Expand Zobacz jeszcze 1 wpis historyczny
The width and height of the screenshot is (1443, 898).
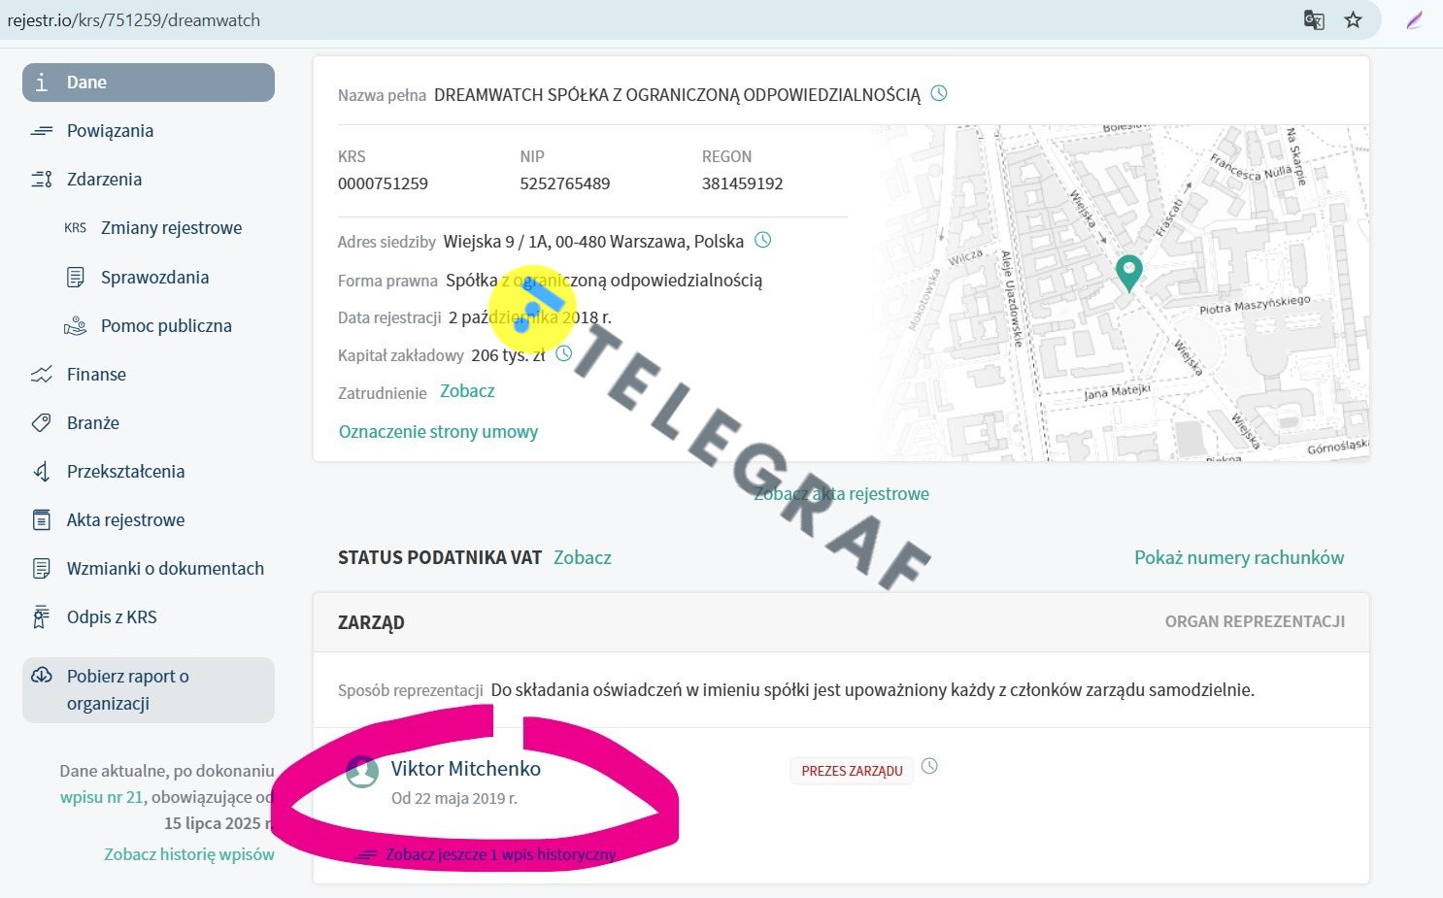tap(500, 854)
